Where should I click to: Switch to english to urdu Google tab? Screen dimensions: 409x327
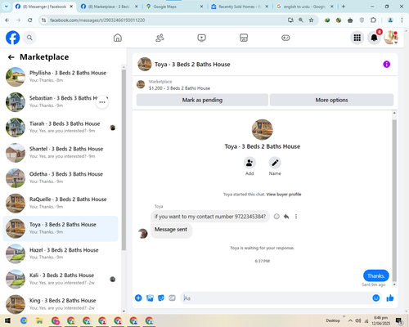click(x=305, y=7)
